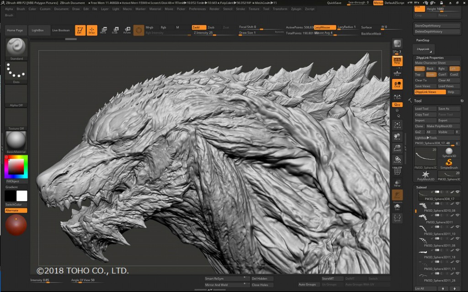This screenshot has width=468, height=292.
Task: Click the Xpose icon
Action: coord(397,218)
